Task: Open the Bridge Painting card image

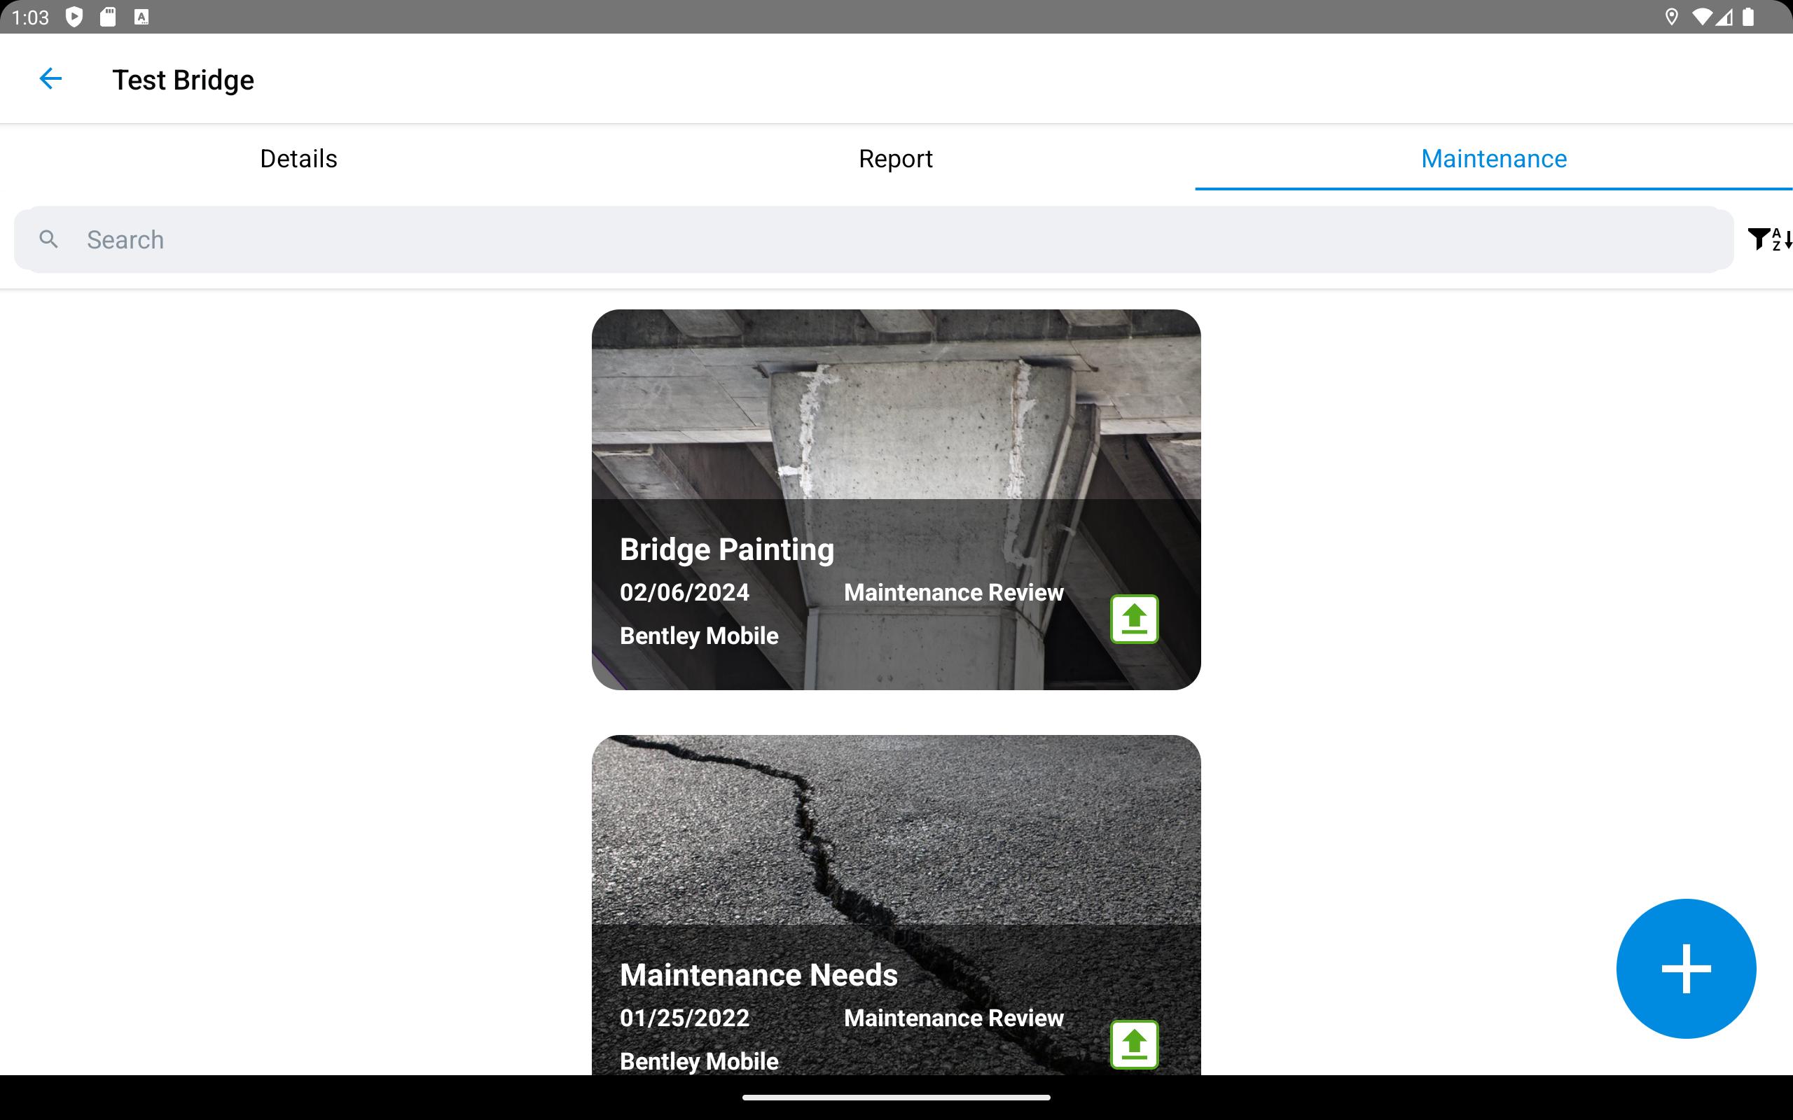Action: click(896, 500)
